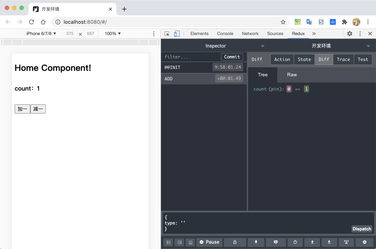The width and height of the screenshot is (376, 249).
Task: Click the Commit button
Action: (232, 57)
